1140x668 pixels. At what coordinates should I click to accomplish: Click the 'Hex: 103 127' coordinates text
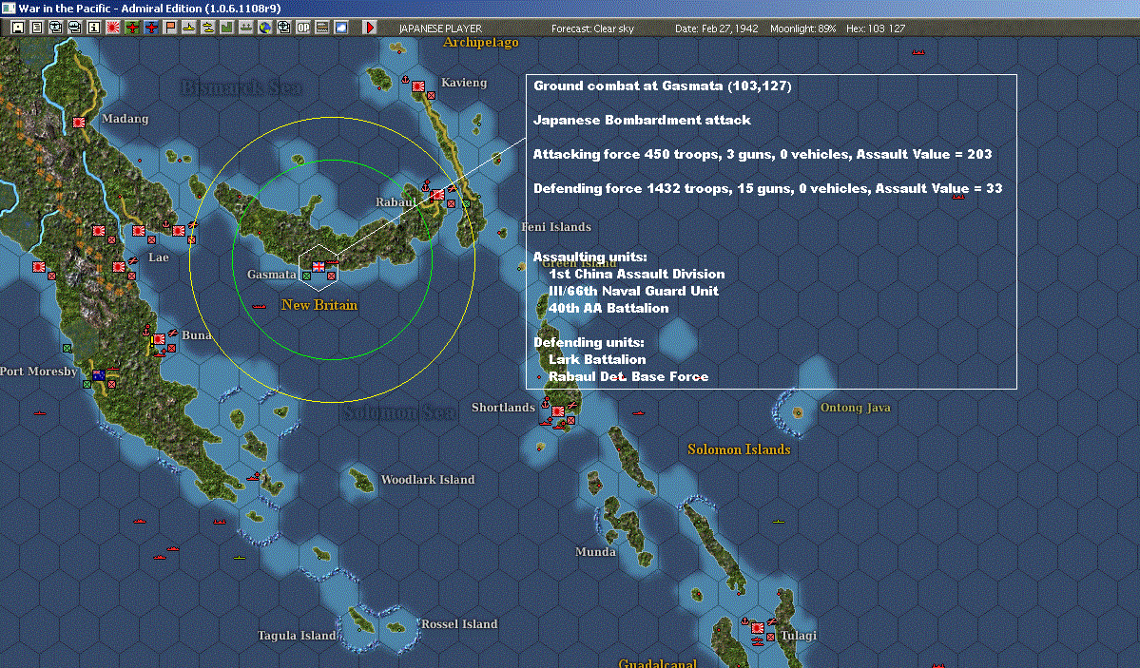click(x=876, y=29)
